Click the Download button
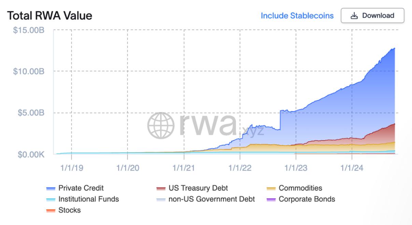412x225 pixels. [x=372, y=16]
